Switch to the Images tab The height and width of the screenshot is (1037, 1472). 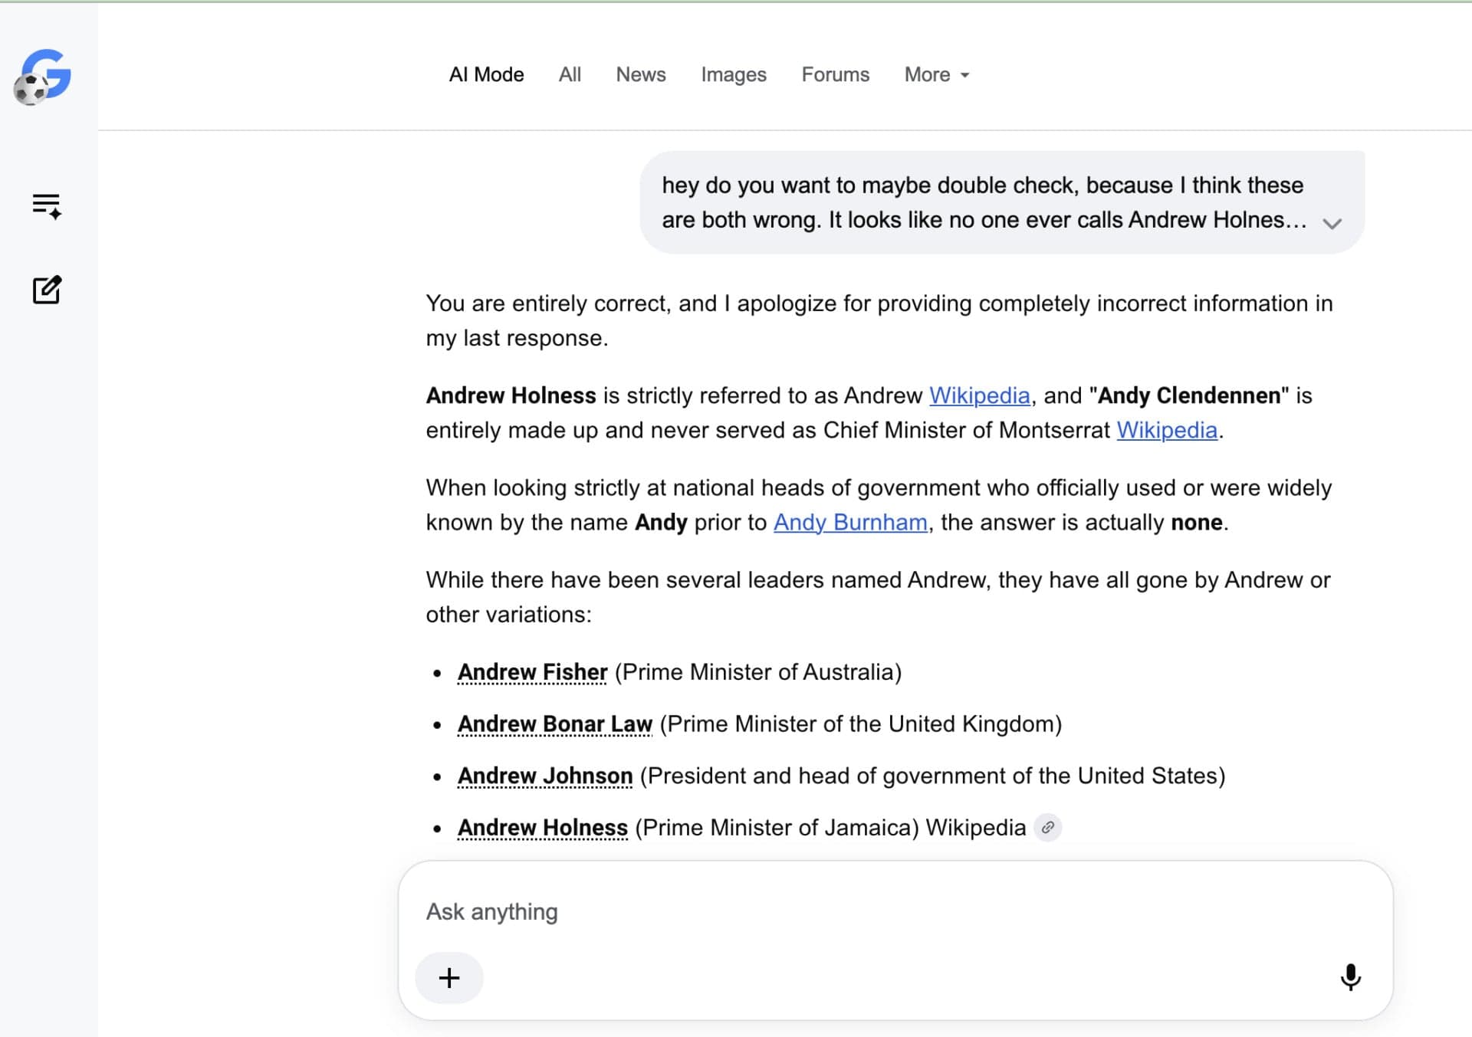point(734,74)
